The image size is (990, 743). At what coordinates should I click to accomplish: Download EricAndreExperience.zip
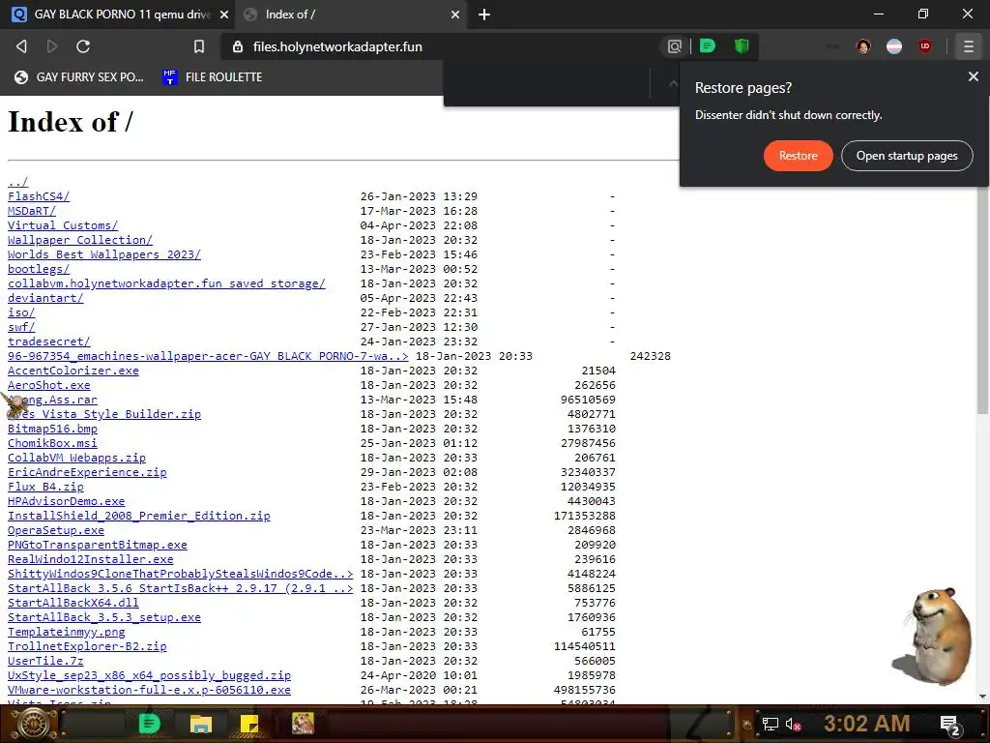click(87, 472)
